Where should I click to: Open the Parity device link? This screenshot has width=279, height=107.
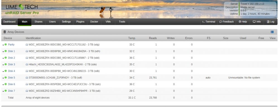[x=11, y=45]
